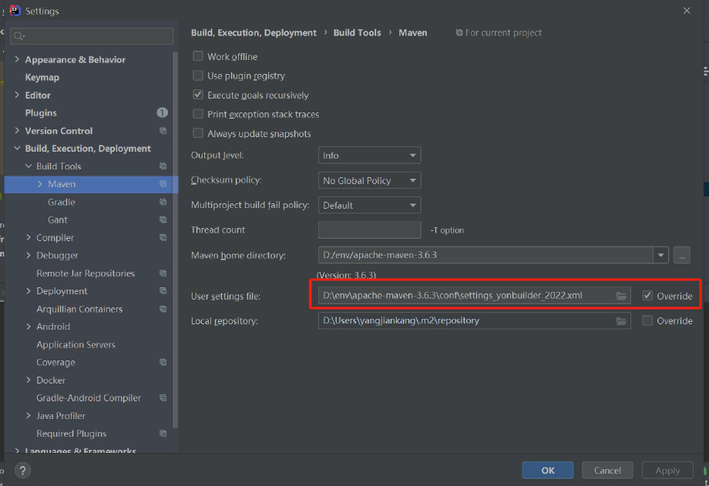The image size is (709, 486).
Task: Click the Cancel button
Action: pos(607,470)
